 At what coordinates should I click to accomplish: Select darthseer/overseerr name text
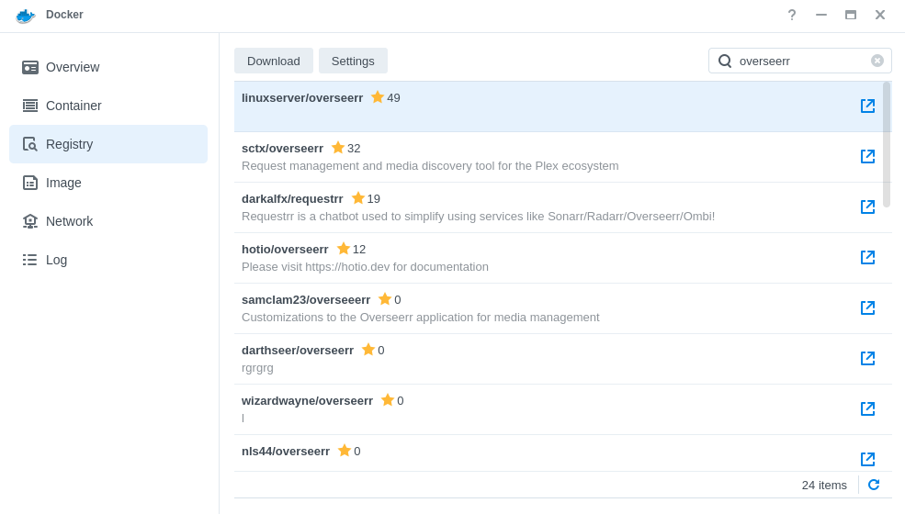(x=298, y=351)
